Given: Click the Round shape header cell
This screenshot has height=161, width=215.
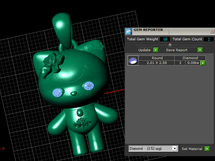Looking at the screenshot, I should point(156,58).
